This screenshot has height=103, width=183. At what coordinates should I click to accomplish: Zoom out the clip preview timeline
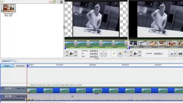click(125, 55)
